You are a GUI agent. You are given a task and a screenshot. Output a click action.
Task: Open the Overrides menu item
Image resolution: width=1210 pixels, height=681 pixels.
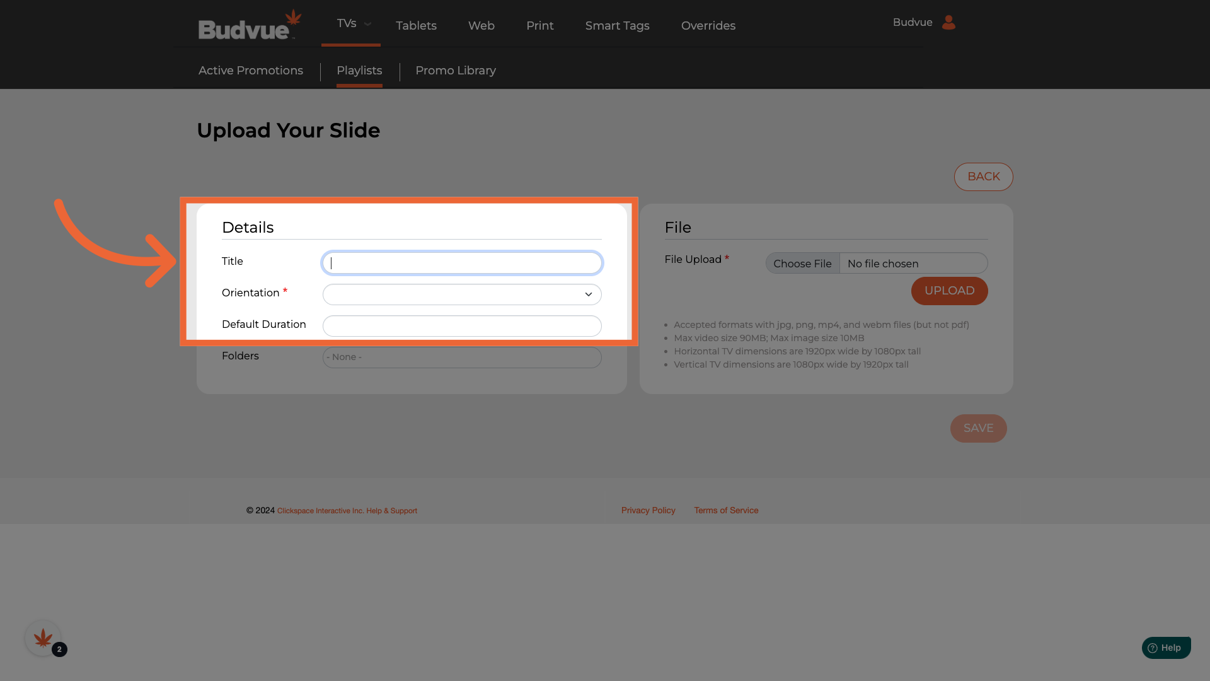click(708, 26)
